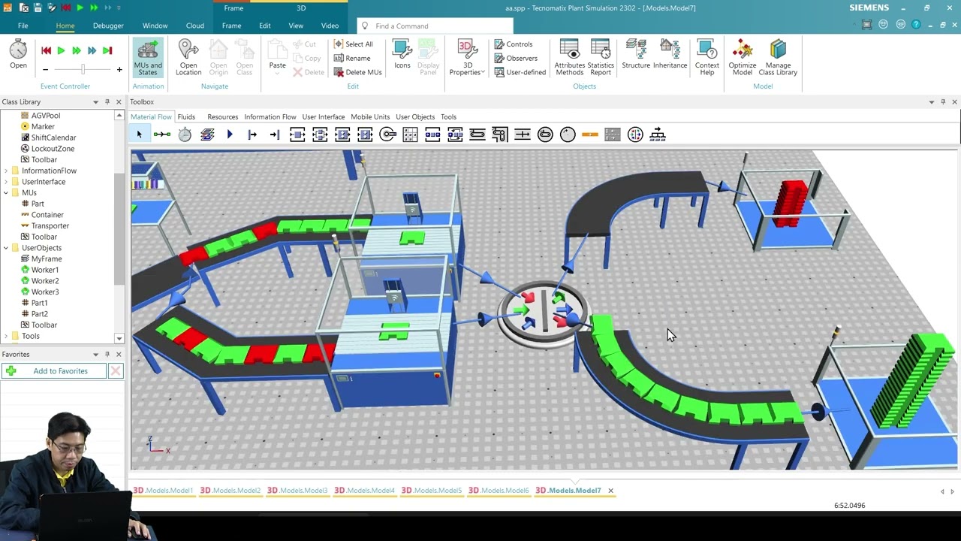The height and width of the screenshot is (541, 961).
Task: Open the 3D Properties dropdown
Action: [483, 72]
